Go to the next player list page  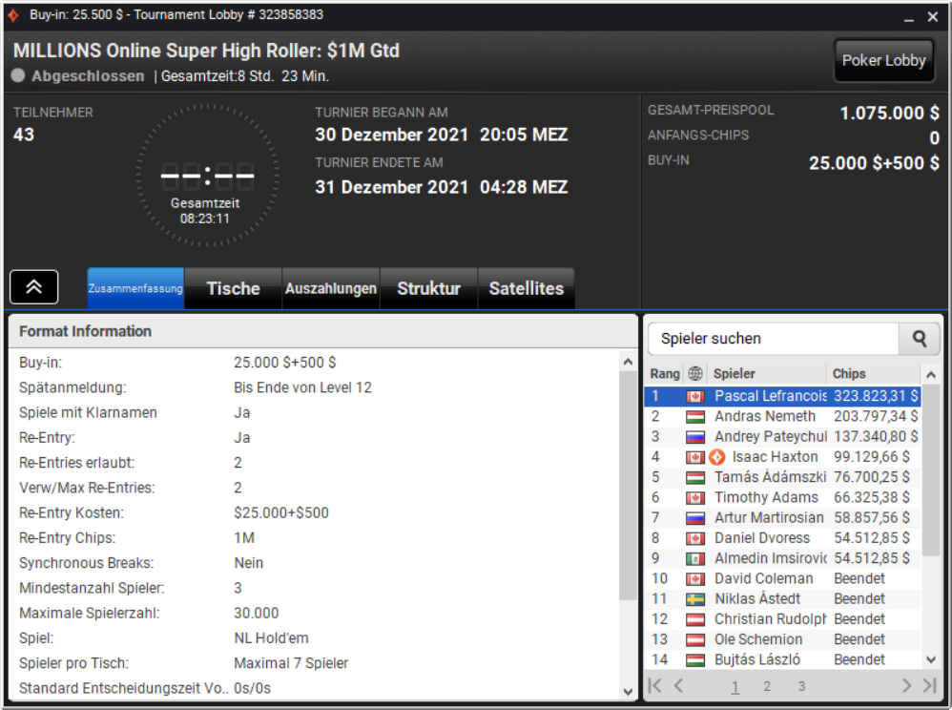[906, 686]
